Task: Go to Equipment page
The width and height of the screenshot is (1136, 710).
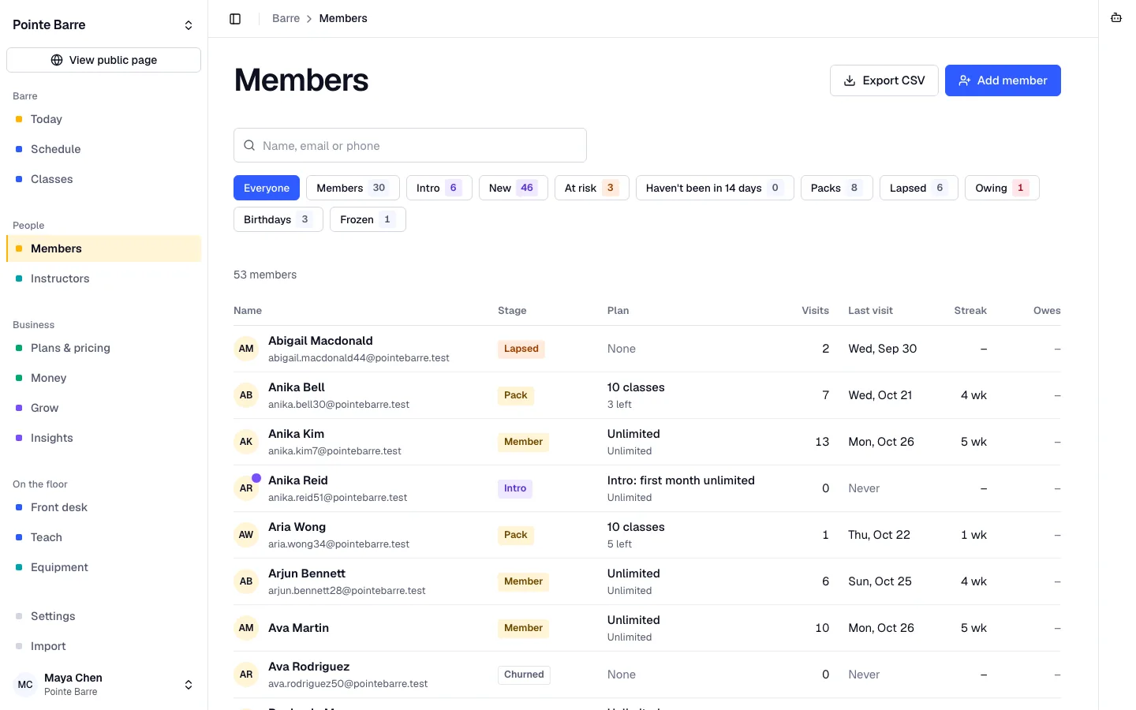Action: 103,567
